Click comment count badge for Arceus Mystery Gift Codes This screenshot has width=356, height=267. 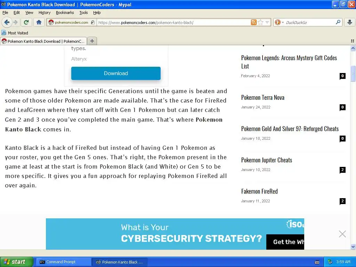(x=342, y=76)
